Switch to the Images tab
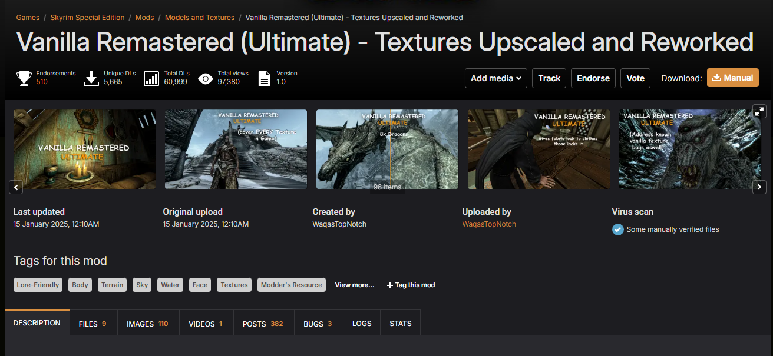The height and width of the screenshot is (356, 773). point(148,324)
